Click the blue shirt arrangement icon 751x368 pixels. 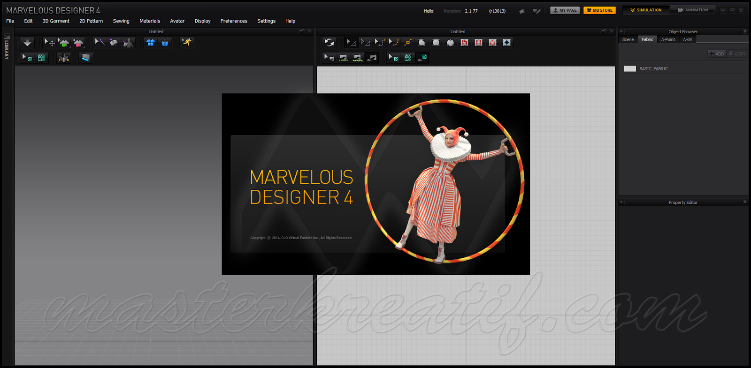(x=151, y=43)
